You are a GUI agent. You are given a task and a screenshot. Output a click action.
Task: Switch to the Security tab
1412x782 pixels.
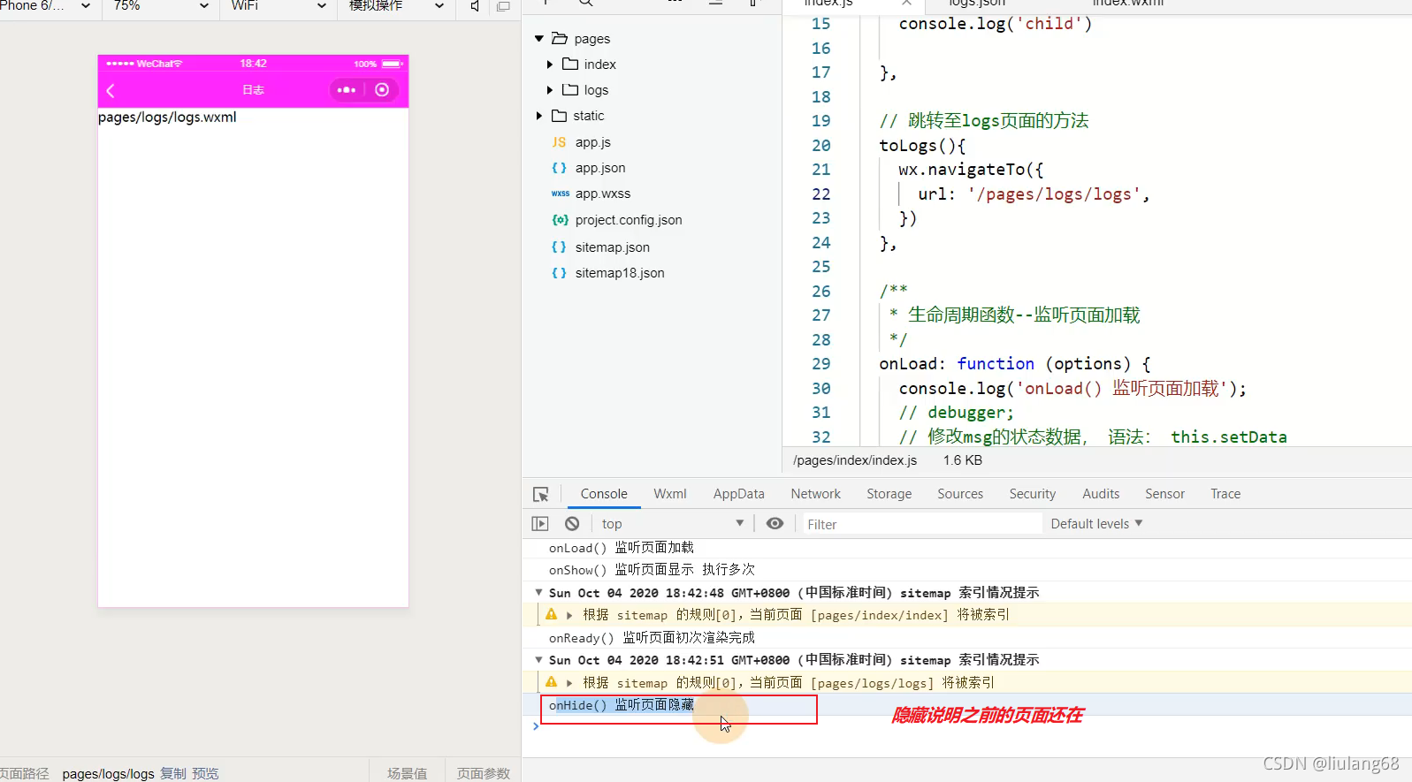(x=1033, y=494)
